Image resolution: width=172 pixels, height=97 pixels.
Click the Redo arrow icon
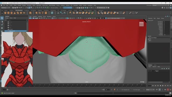[x=21, y=8]
